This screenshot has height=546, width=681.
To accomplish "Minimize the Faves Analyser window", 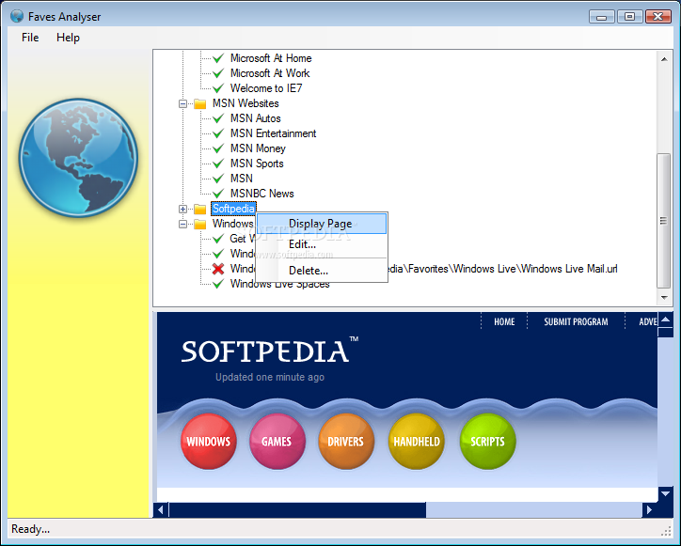I will click(x=602, y=17).
